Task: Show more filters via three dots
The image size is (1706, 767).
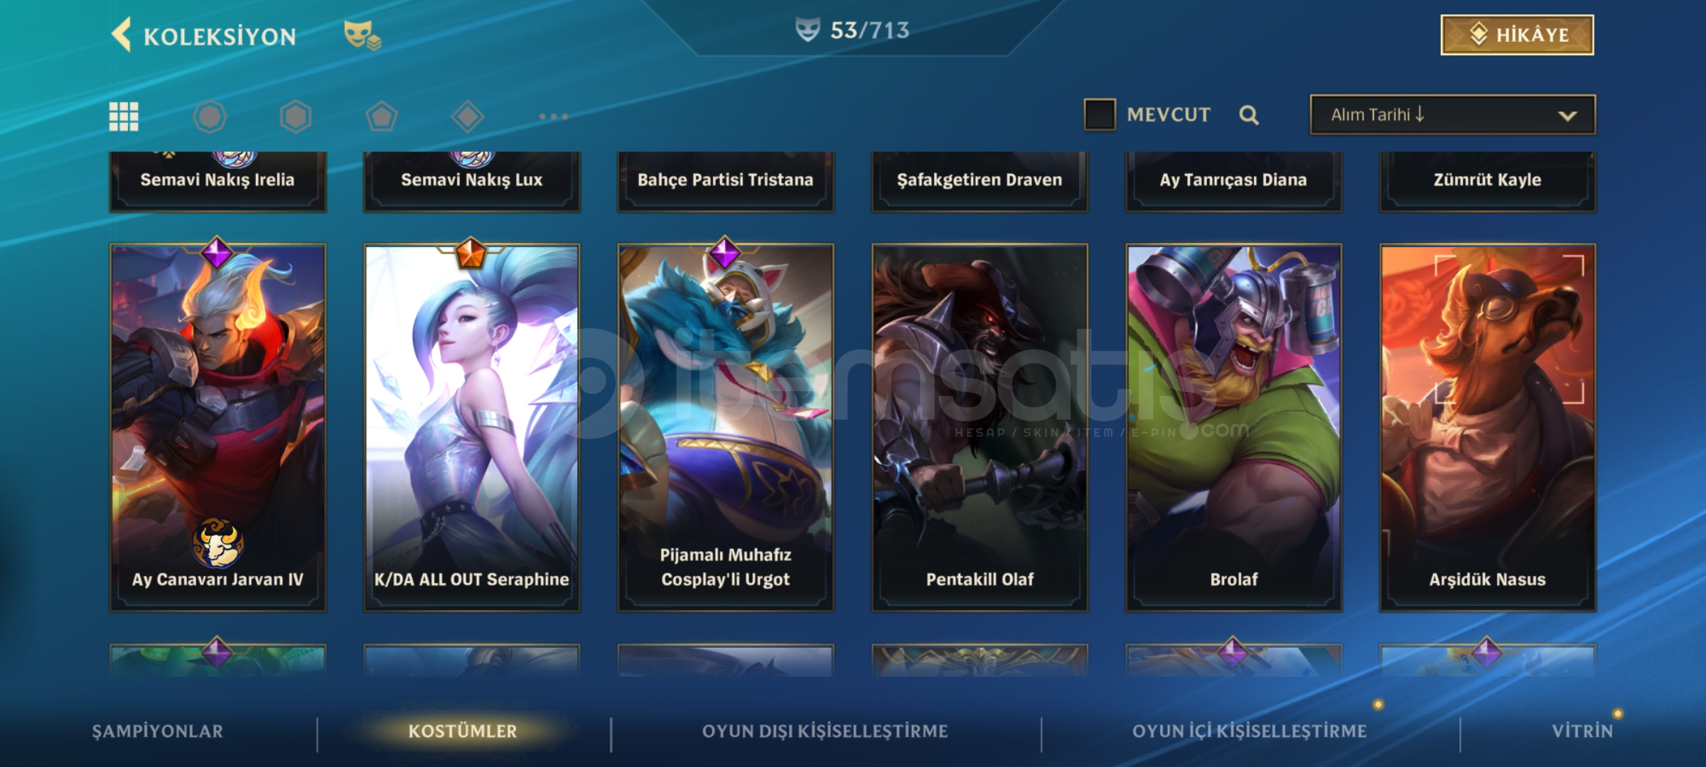Action: (553, 116)
